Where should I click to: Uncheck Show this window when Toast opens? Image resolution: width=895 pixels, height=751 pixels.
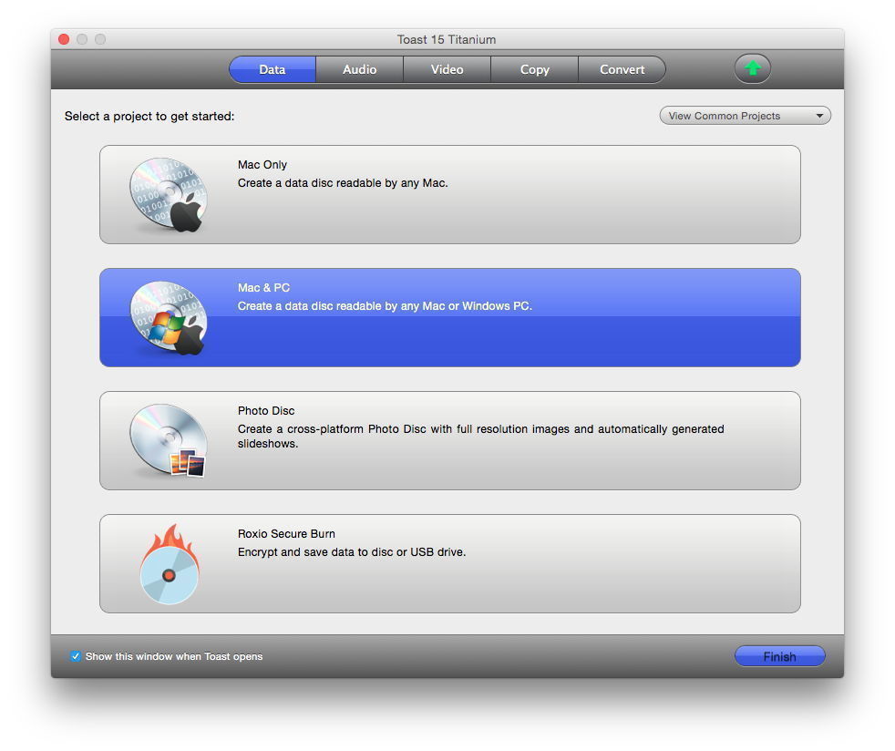[76, 656]
